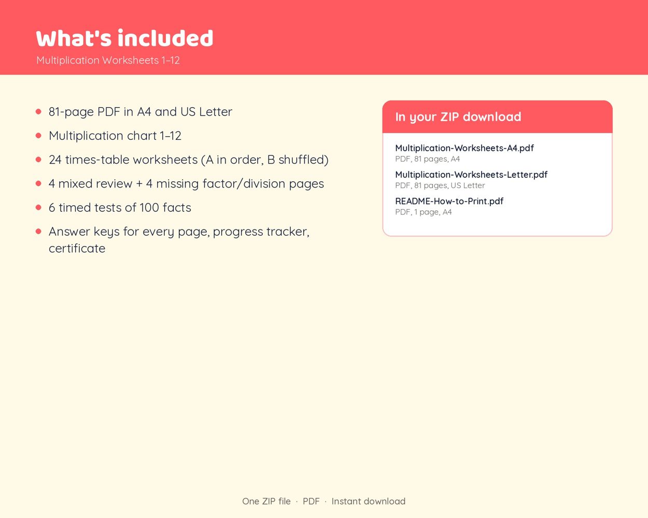648x518 pixels.
Task: Click the 24 times-table worksheets item
Action: [x=189, y=160]
